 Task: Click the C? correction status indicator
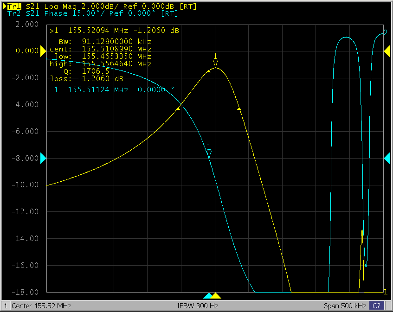[x=376, y=306]
